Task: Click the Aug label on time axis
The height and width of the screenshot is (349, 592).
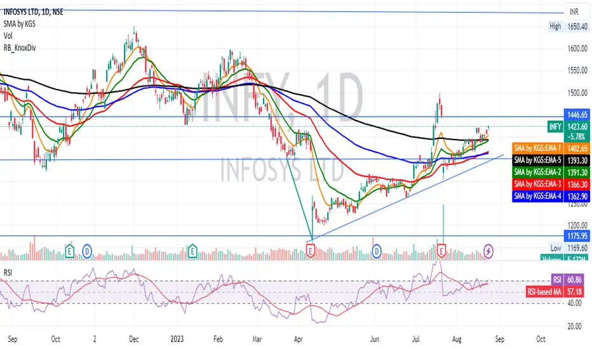Action: [x=457, y=339]
